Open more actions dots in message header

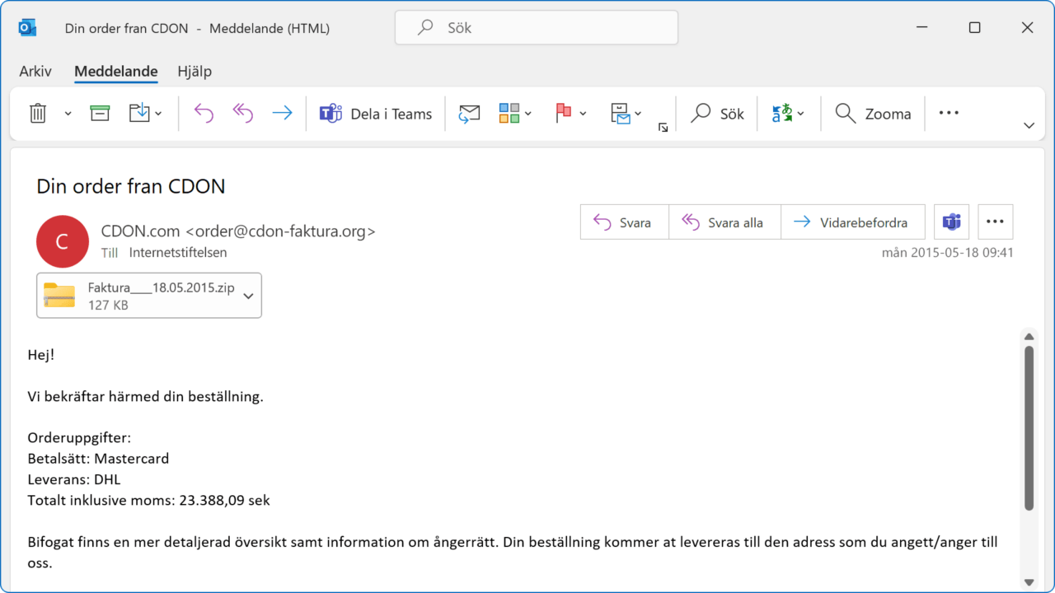click(996, 222)
